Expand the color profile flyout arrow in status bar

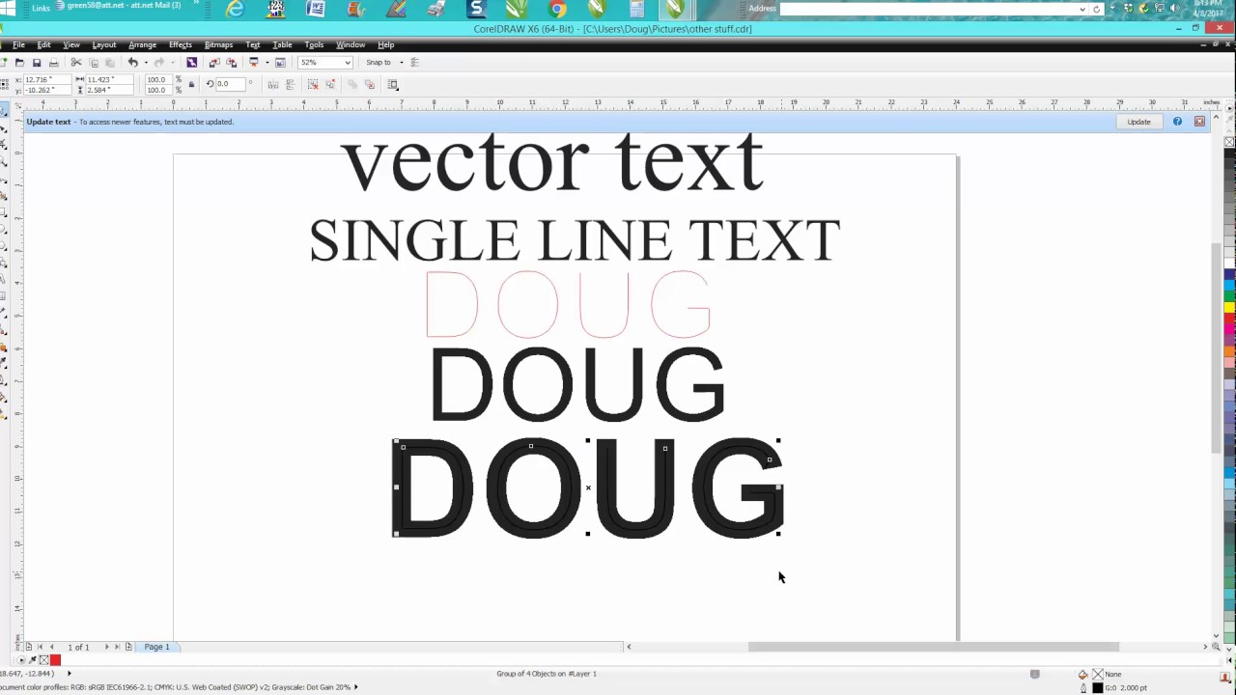point(356,687)
